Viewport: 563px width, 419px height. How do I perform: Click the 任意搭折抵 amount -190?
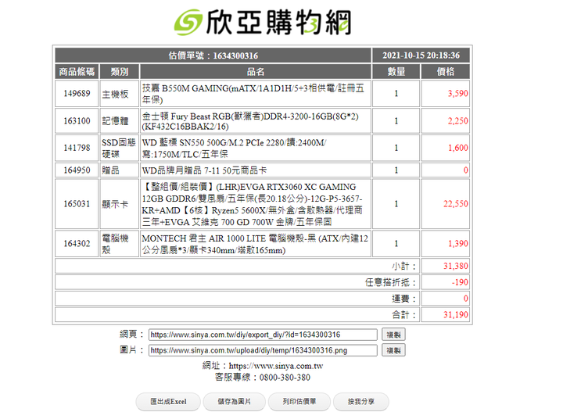(x=460, y=282)
